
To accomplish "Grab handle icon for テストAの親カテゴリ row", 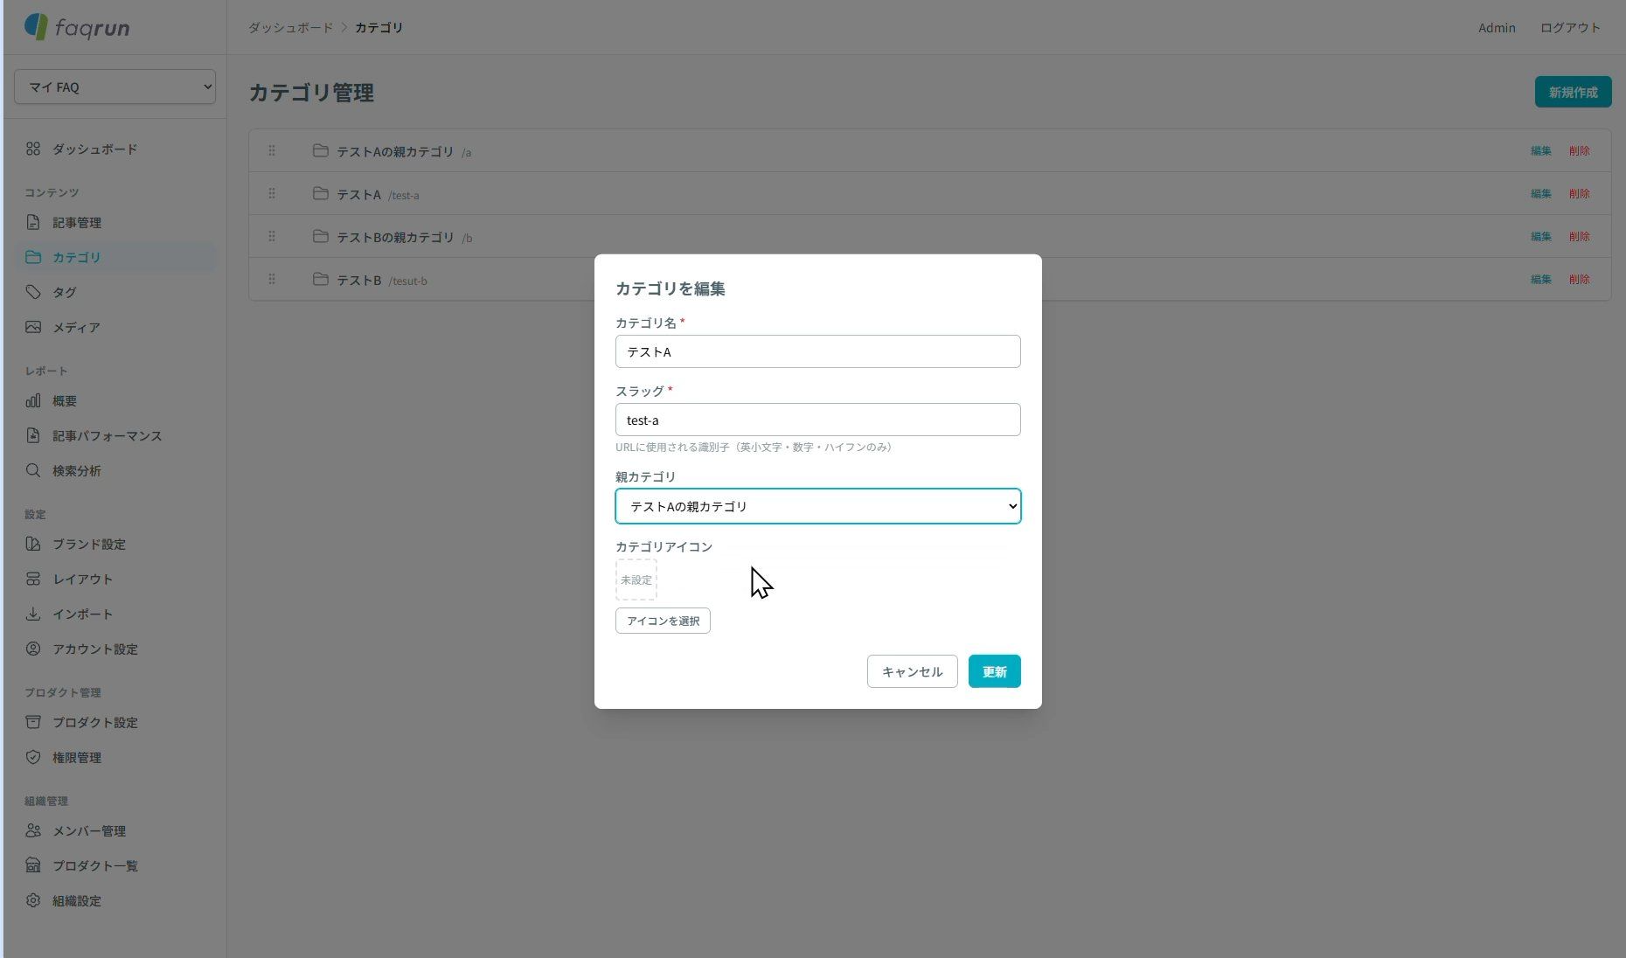I will coord(272,150).
